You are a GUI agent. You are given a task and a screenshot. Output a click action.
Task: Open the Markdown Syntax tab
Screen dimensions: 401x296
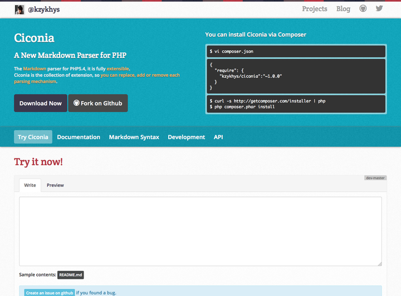(134, 137)
